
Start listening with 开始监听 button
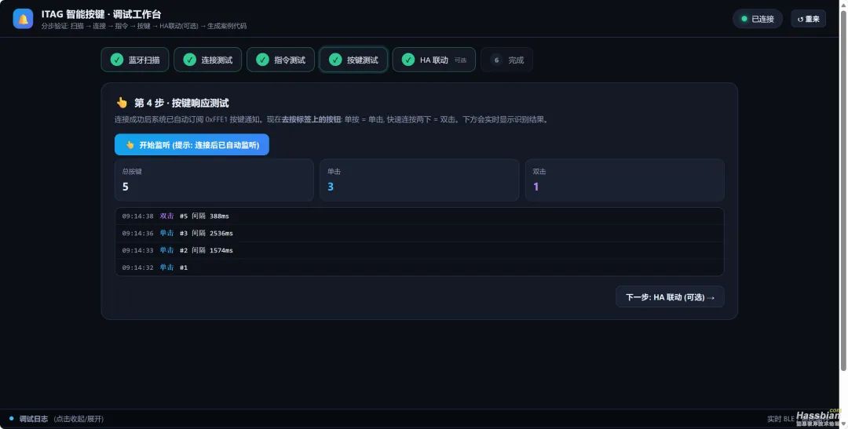pos(192,145)
